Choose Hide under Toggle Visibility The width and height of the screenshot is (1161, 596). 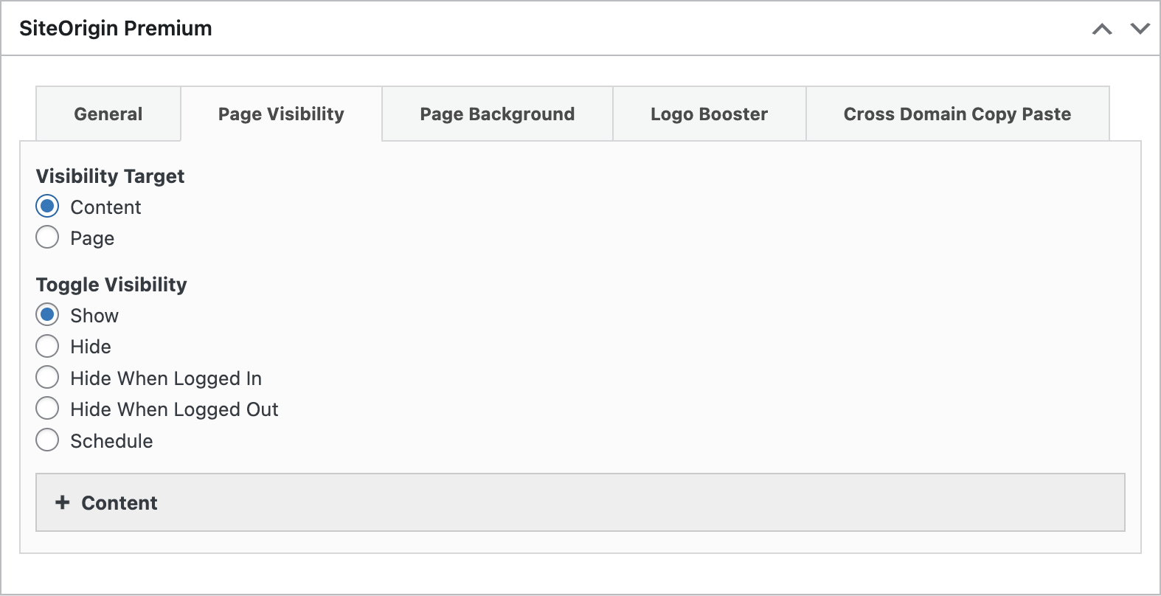pyautogui.click(x=47, y=346)
